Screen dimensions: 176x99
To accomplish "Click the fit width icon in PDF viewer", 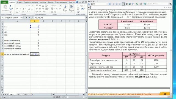I will coord(117,4).
